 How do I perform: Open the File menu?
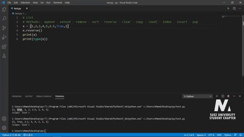[9, 3]
